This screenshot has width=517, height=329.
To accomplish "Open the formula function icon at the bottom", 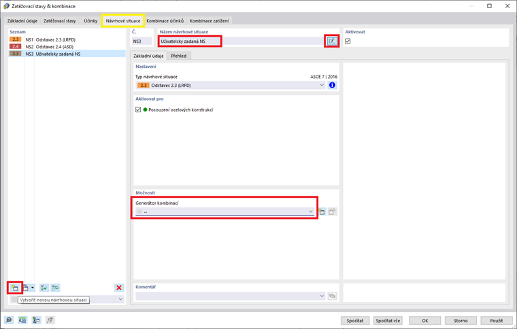I will [x=50, y=319].
